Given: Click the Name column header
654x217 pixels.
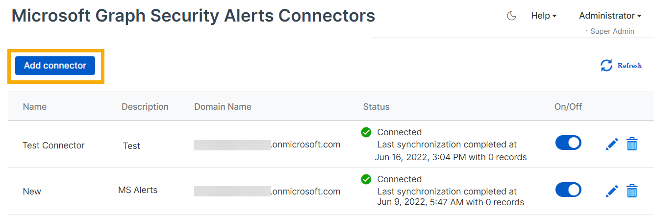Looking at the screenshot, I should coord(34,107).
